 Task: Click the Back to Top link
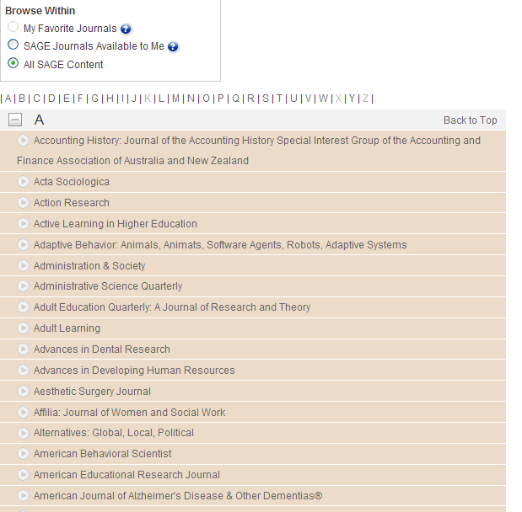[470, 120]
